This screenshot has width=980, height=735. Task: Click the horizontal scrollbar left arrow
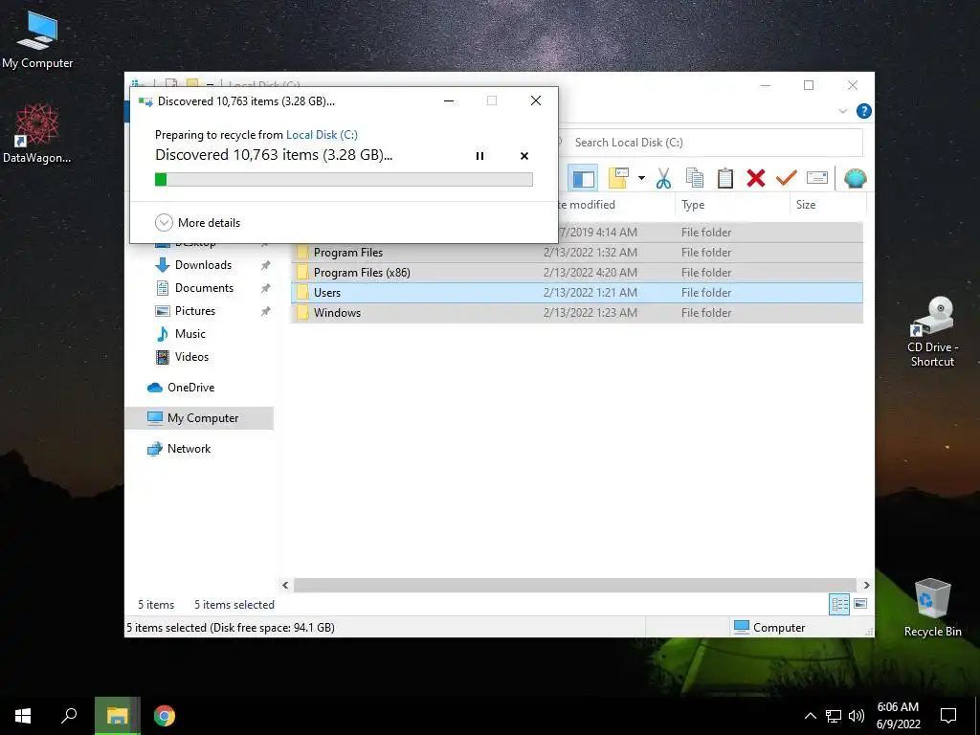tap(285, 585)
